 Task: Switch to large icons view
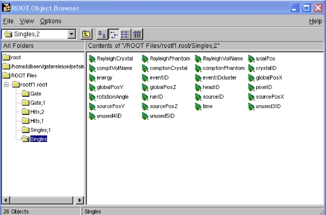tap(102, 34)
